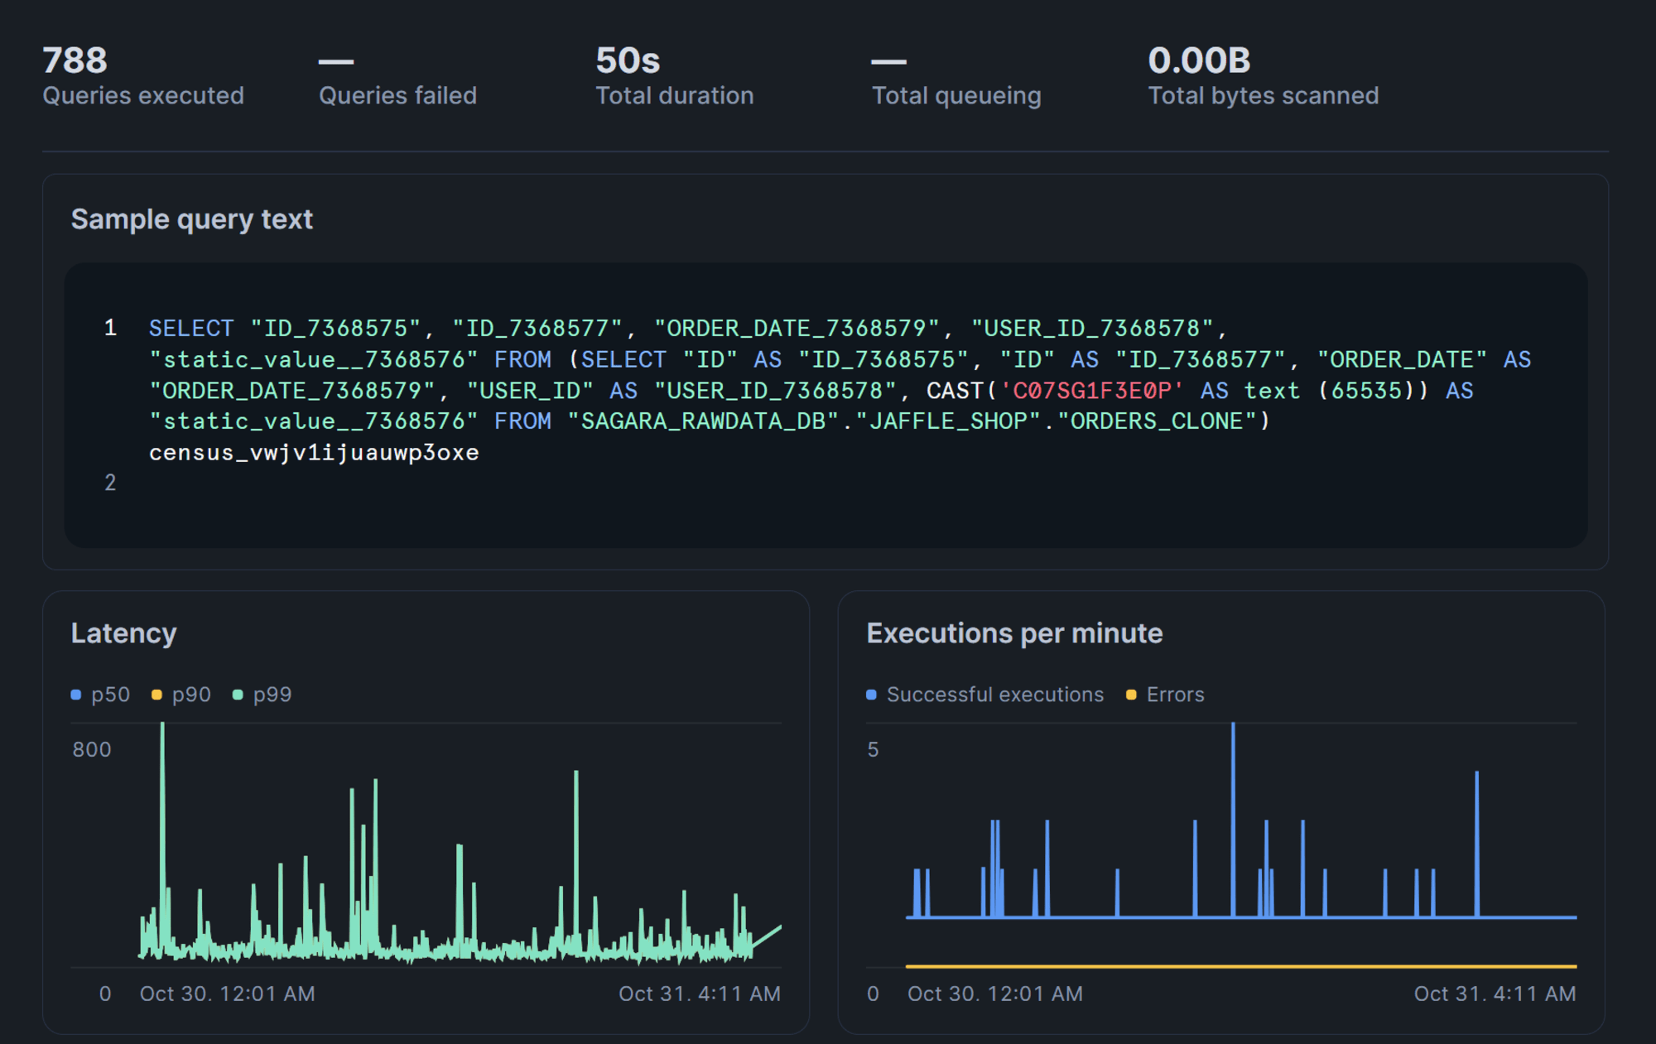Viewport: 1656px width, 1044px height.
Task: Click the Executions per minute heading
Action: [1014, 633]
